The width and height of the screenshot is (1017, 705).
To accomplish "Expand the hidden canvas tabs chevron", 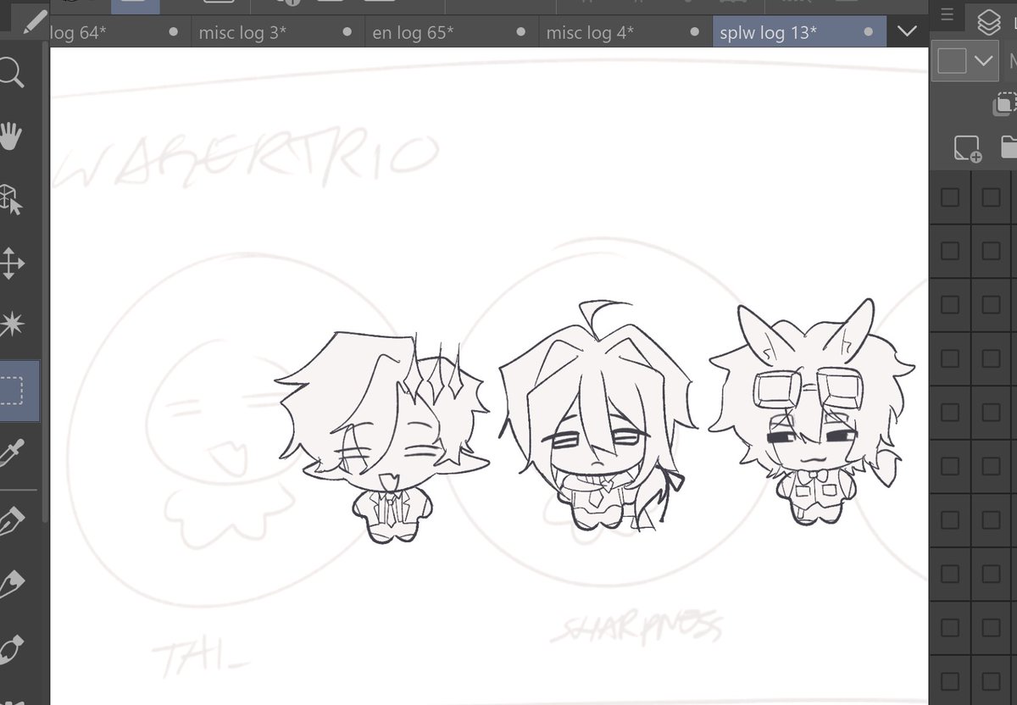I will 907,32.
